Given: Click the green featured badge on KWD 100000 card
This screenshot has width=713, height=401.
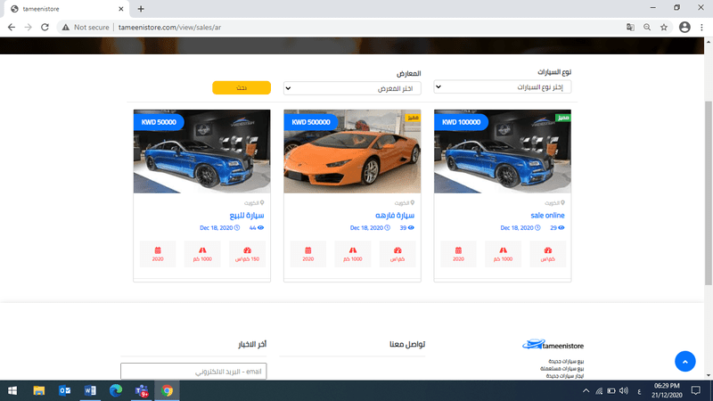Looking at the screenshot, I should click(563, 118).
